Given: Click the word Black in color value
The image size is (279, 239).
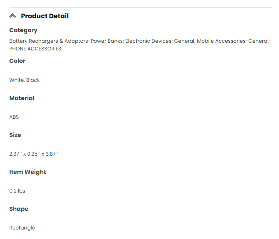Looking at the screenshot, I should point(33,80).
